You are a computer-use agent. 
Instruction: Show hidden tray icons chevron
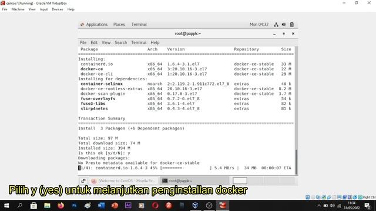[x=318, y=206]
